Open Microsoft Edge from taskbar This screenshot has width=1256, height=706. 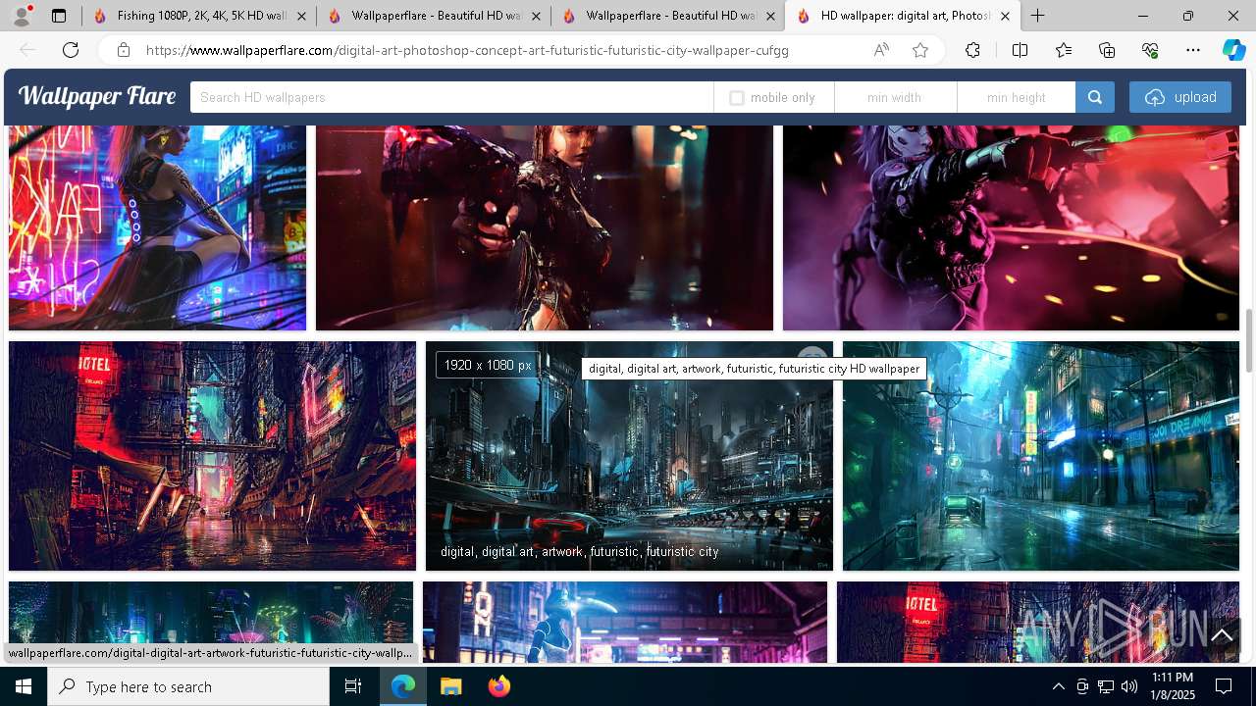pos(403,686)
